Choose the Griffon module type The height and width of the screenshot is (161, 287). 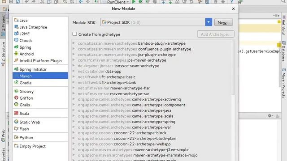coord(40,98)
